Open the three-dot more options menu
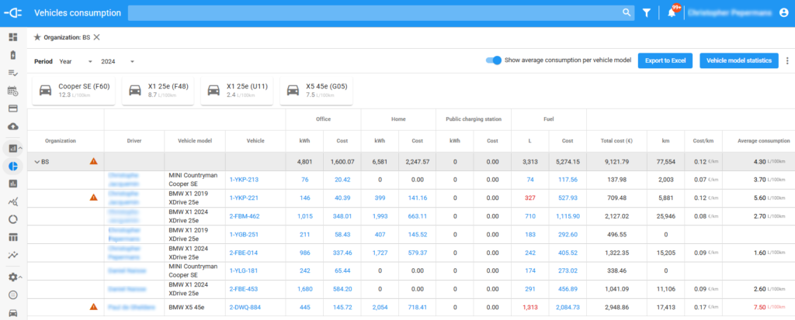Viewport: 795px width, 320px height. click(786, 60)
